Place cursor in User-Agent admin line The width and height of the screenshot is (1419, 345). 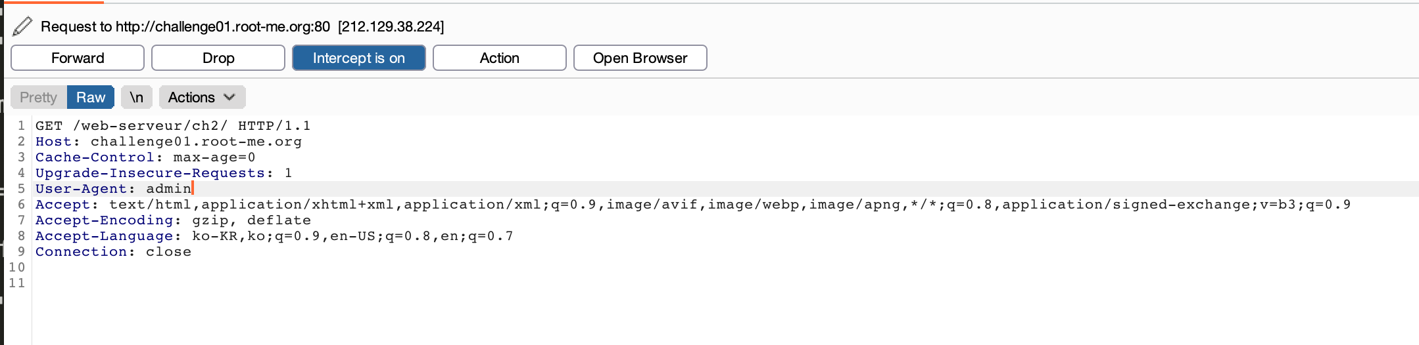coord(114,189)
